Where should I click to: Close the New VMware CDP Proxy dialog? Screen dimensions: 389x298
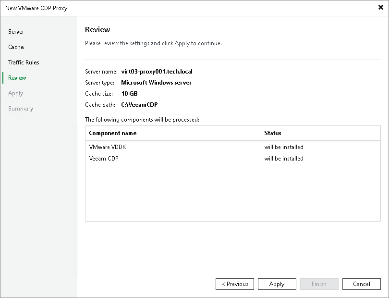pyautogui.click(x=380, y=8)
